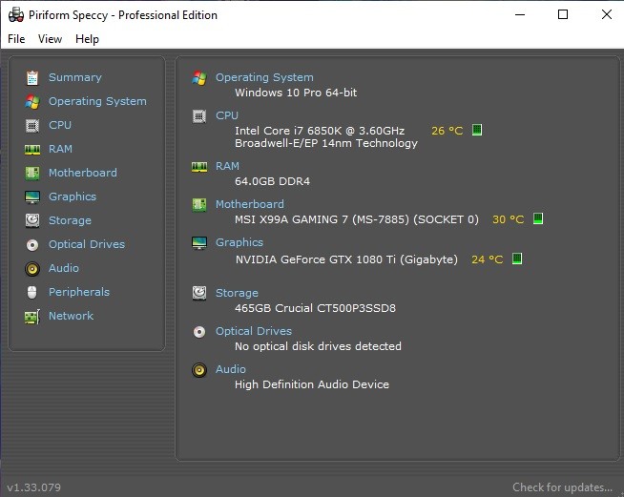Click the Storage hard drive icon in sidebar
This screenshot has height=497, width=624.
pyautogui.click(x=32, y=220)
